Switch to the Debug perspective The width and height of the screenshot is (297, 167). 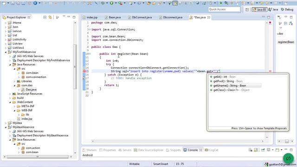pyautogui.click(x=287, y=9)
